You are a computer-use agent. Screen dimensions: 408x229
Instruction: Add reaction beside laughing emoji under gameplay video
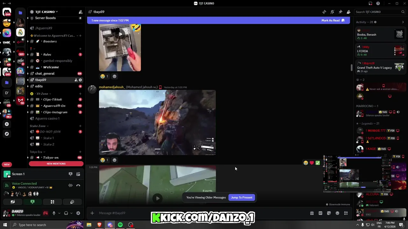114,160
